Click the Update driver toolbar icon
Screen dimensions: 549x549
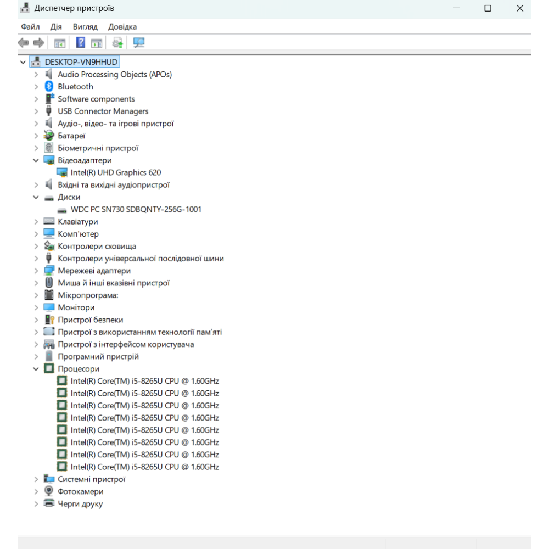point(117,43)
